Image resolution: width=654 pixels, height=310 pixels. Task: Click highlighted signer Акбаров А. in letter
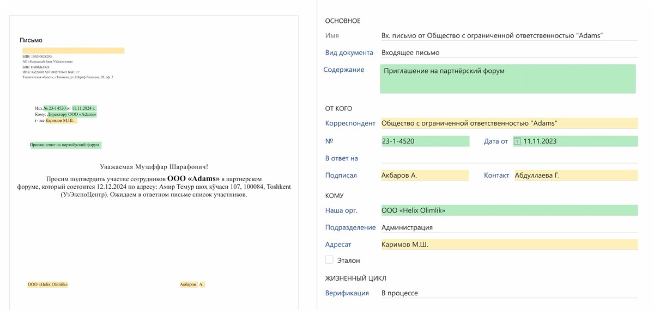[x=192, y=284]
